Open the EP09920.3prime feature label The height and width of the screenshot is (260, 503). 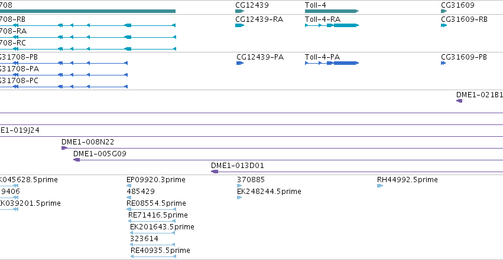pyautogui.click(x=156, y=180)
